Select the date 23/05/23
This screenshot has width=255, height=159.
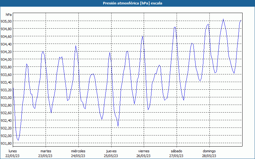(45, 156)
